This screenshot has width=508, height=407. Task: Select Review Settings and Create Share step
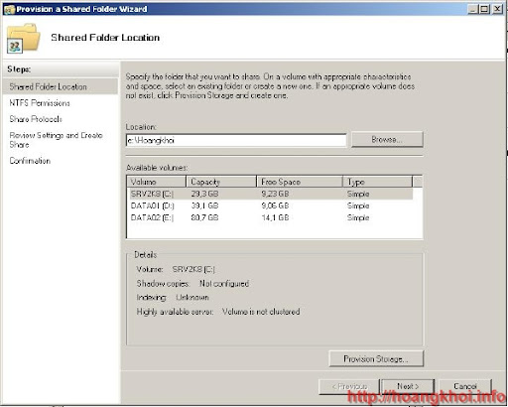(x=56, y=140)
